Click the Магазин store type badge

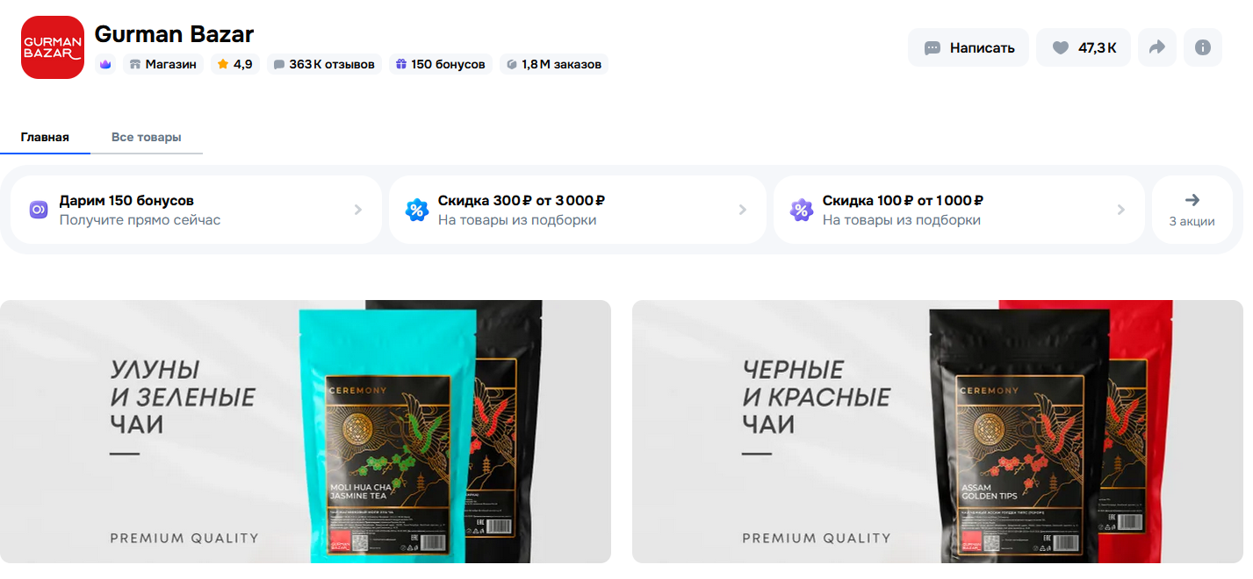pyautogui.click(x=163, y=64)
